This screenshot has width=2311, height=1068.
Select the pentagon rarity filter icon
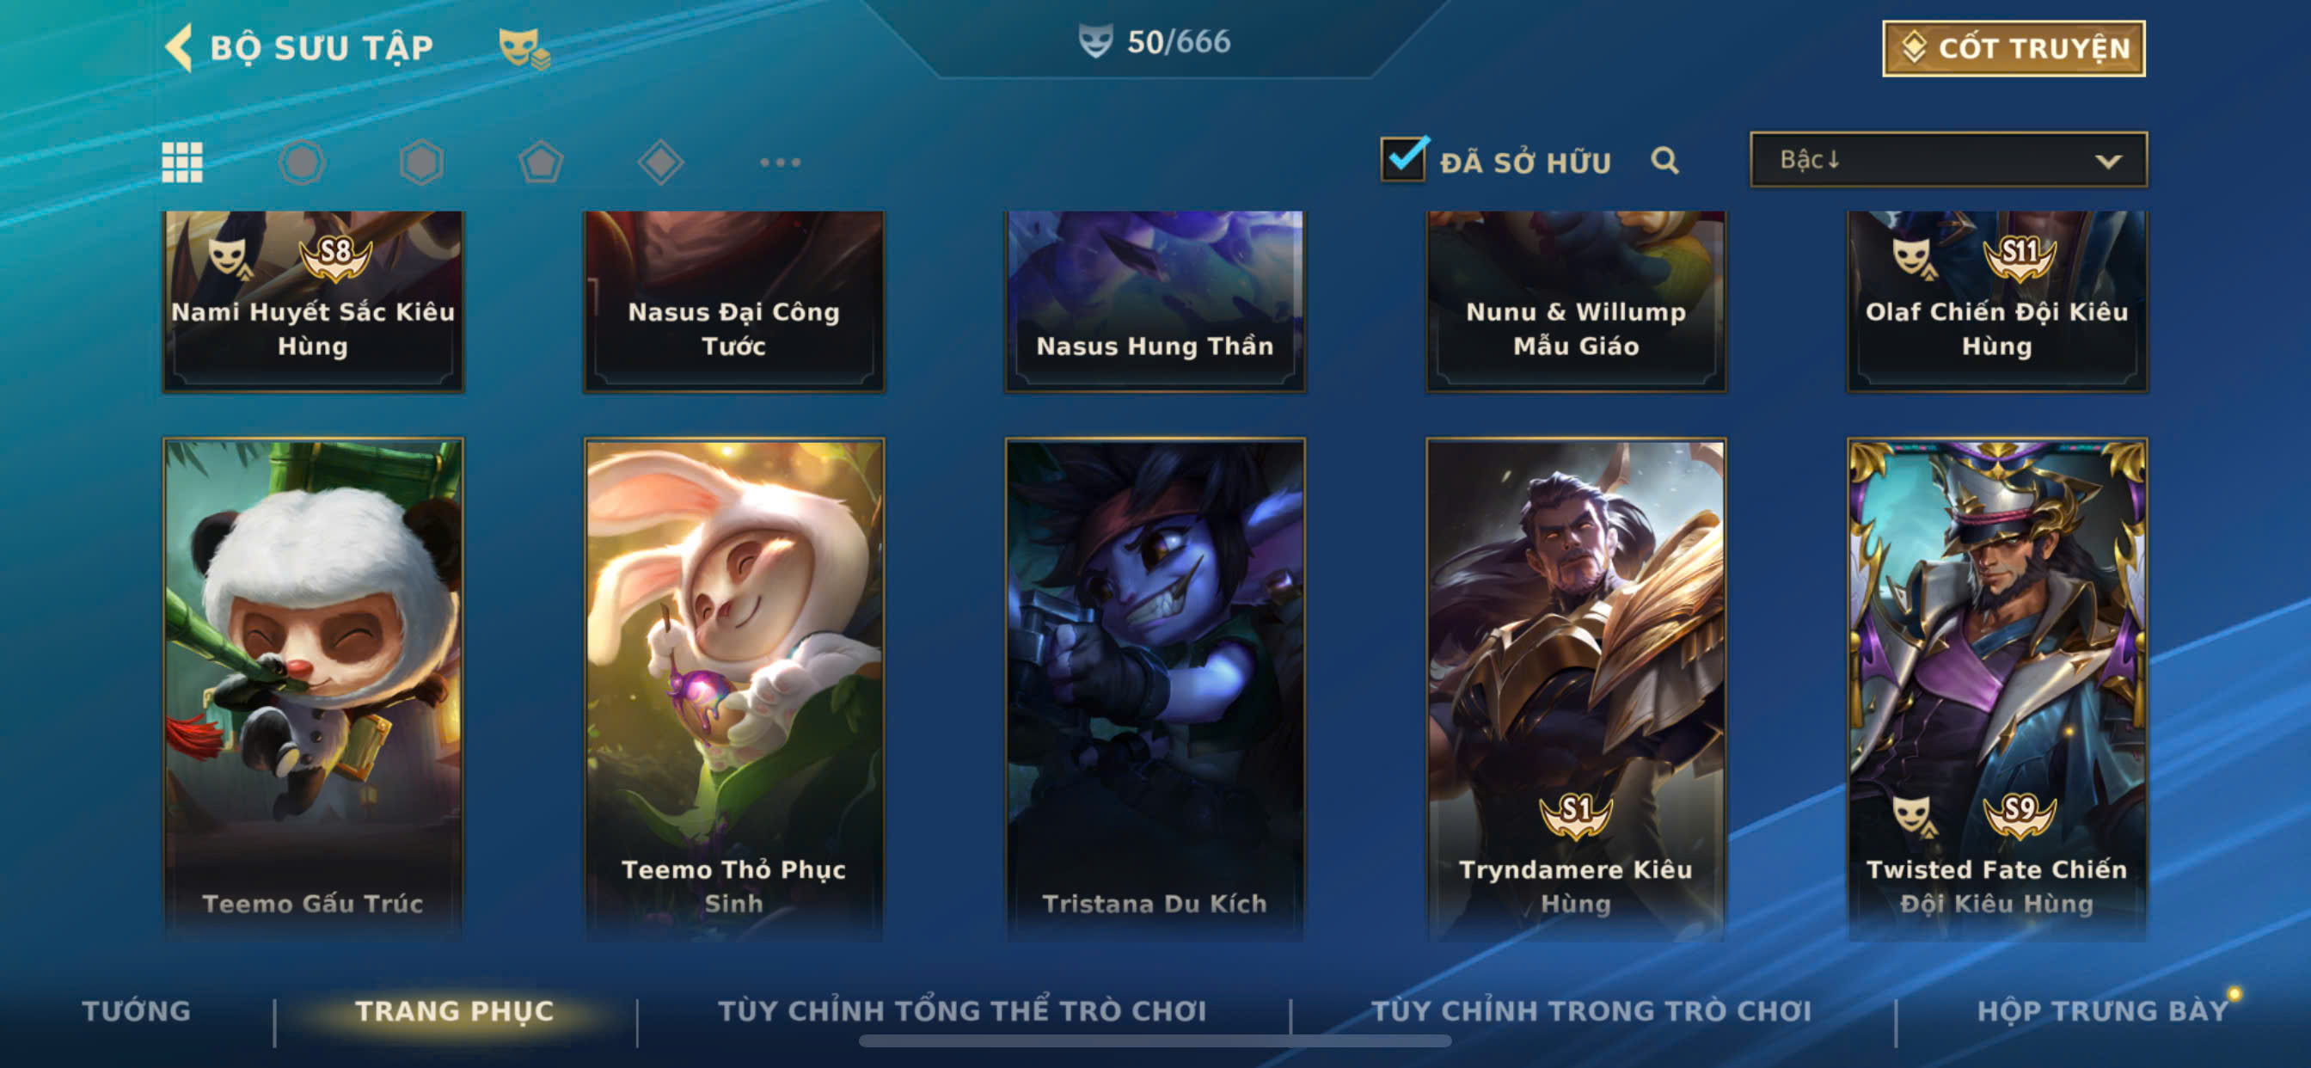click(541, 163)
